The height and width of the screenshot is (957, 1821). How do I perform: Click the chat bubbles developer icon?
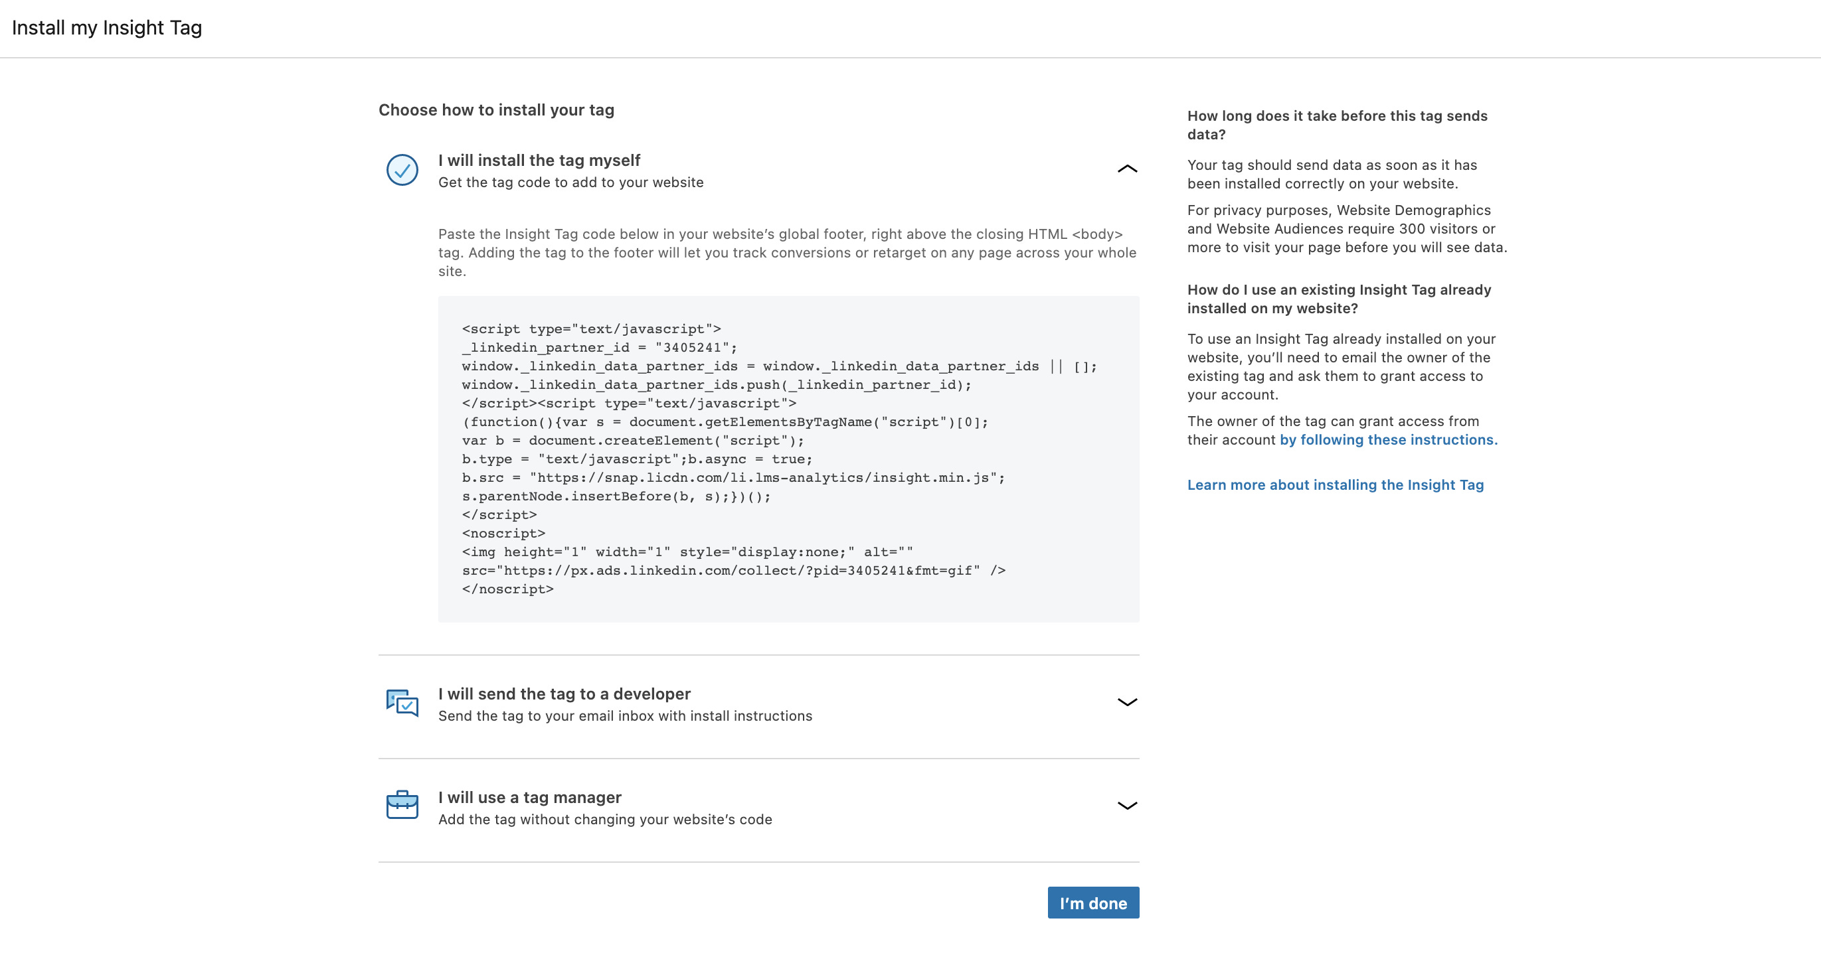pyautogui.click(x=402, y=703)
